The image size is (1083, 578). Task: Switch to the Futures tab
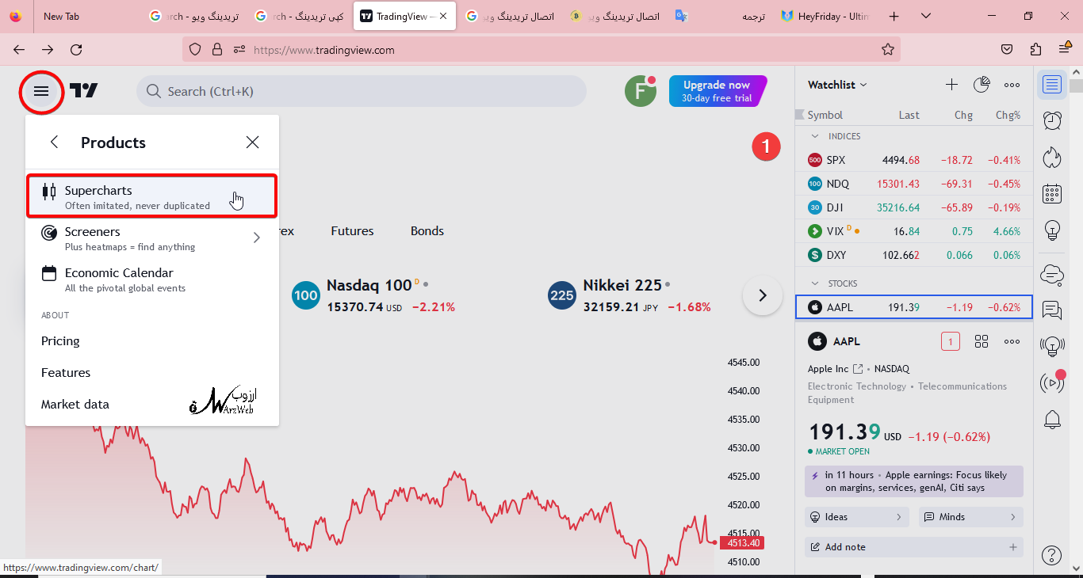[352, 231]
